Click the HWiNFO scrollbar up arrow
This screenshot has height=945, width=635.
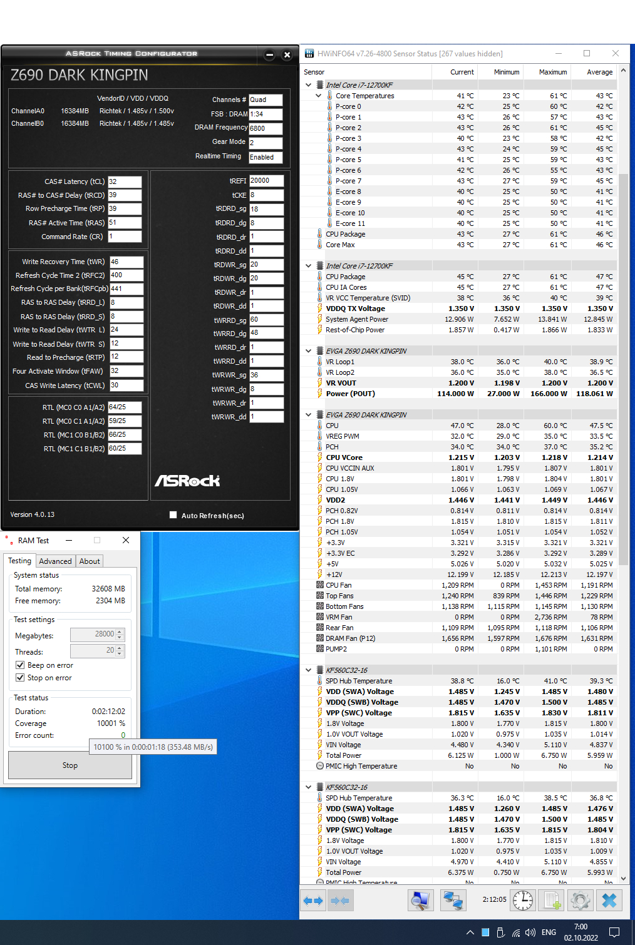tap(623, 71)
